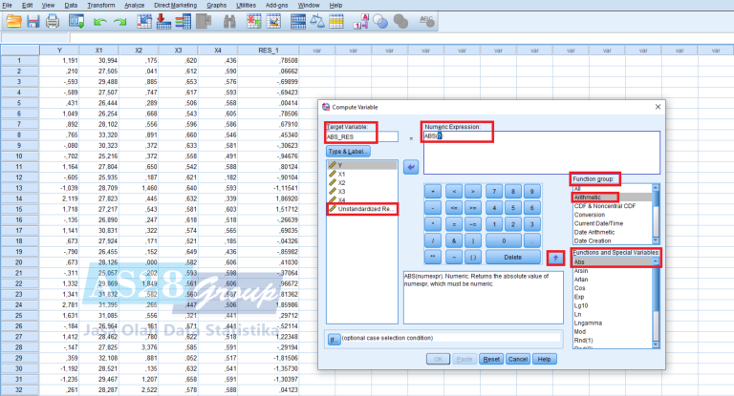Click the If case selection condition button
This screenshot has height=396, width=734.
pyautogui.click(x=334, y=338)
